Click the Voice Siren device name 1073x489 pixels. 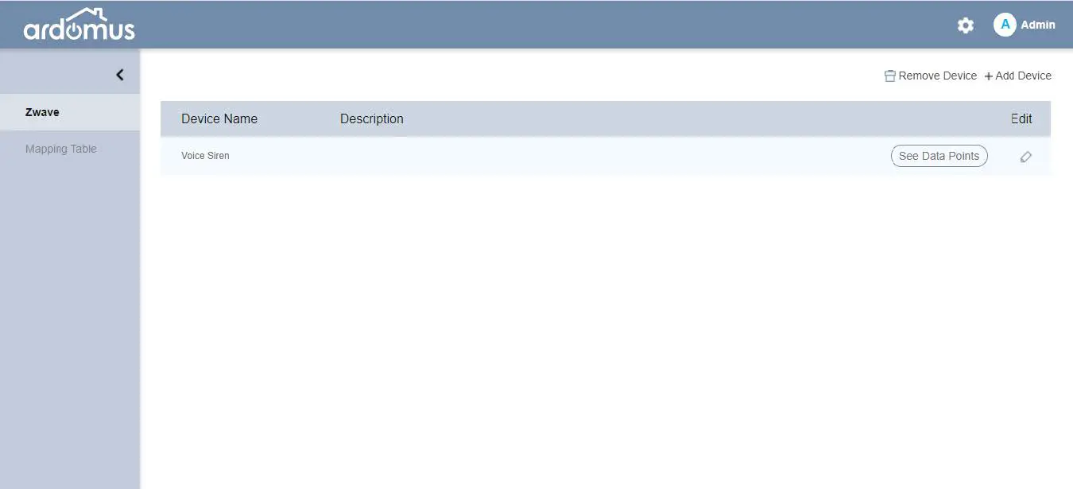[205, 156]
